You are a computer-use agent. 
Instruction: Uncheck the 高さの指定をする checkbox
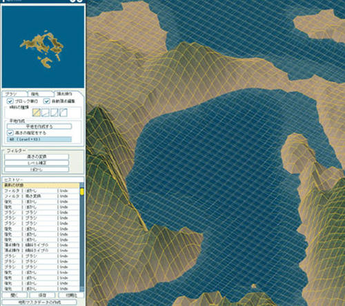(10, 133)
